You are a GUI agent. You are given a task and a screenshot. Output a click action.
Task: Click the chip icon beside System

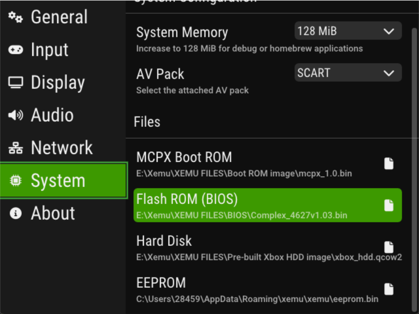[x=16, y=181]
